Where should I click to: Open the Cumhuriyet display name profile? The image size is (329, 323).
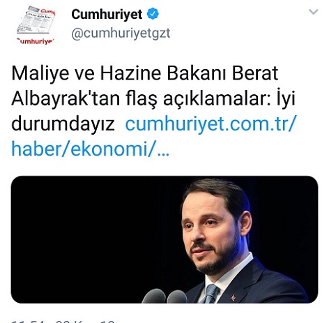tap(107, 15)
